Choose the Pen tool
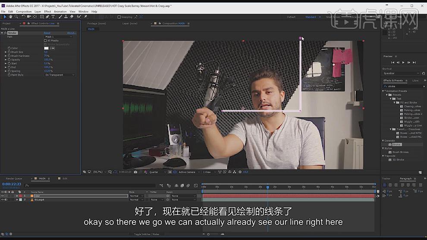 pos(47,17)
